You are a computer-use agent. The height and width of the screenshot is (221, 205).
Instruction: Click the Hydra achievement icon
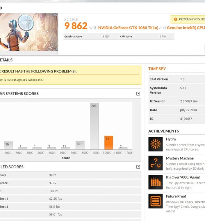[155, 144]
